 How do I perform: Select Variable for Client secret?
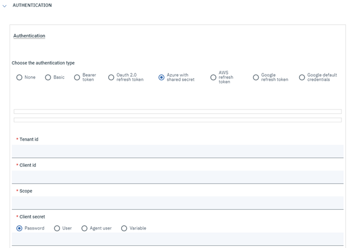124,228
